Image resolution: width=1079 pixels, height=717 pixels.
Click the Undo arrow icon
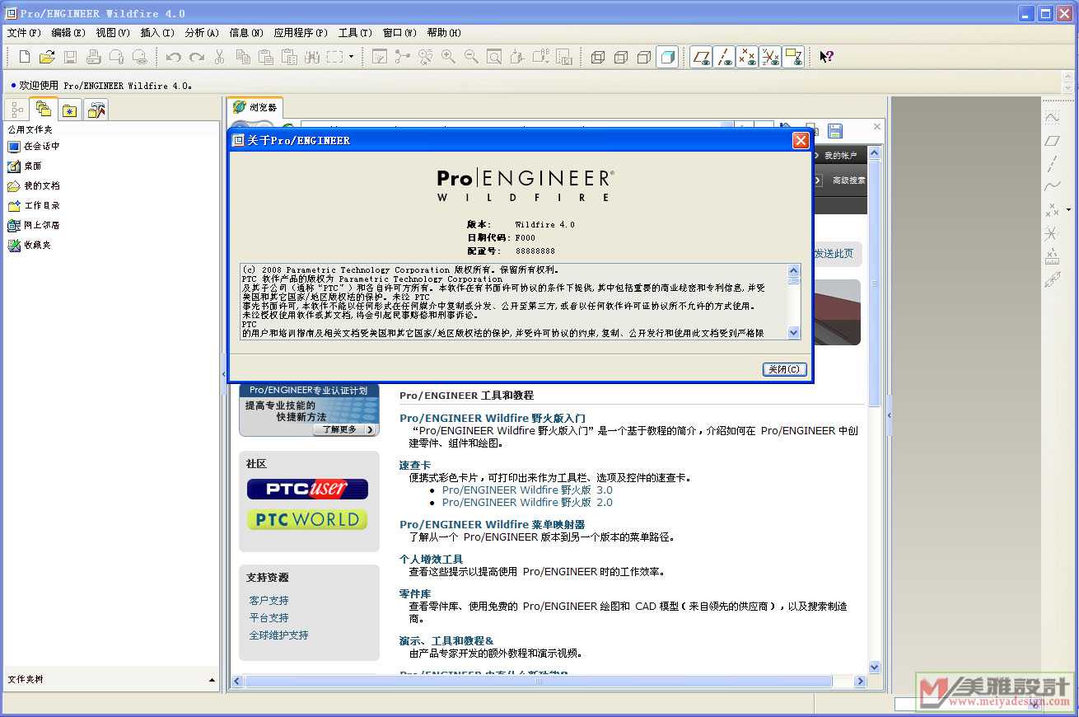pyautogui.click(x=173, y=57)
